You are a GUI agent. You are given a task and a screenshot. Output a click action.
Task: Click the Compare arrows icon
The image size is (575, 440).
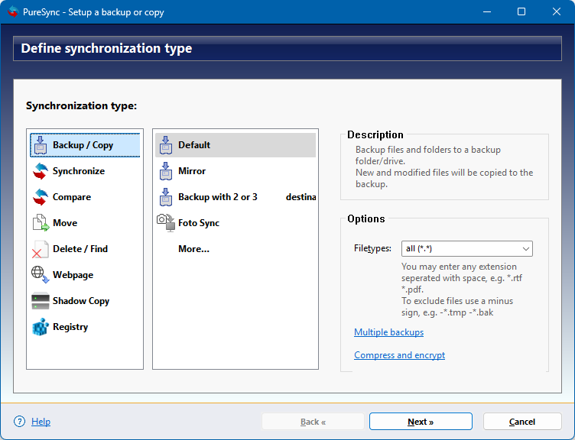(x=41, y=197)
